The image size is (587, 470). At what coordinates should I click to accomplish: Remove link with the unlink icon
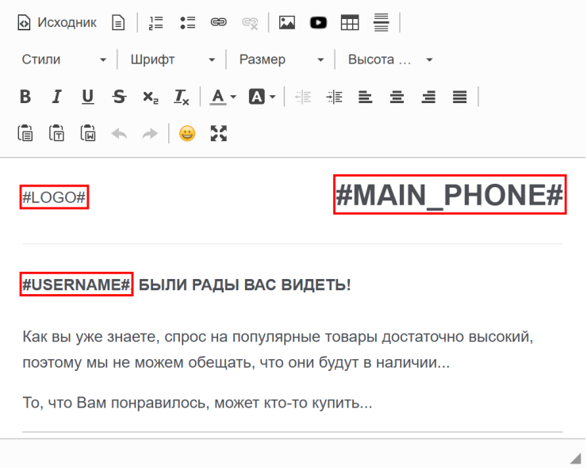point(250,22)
